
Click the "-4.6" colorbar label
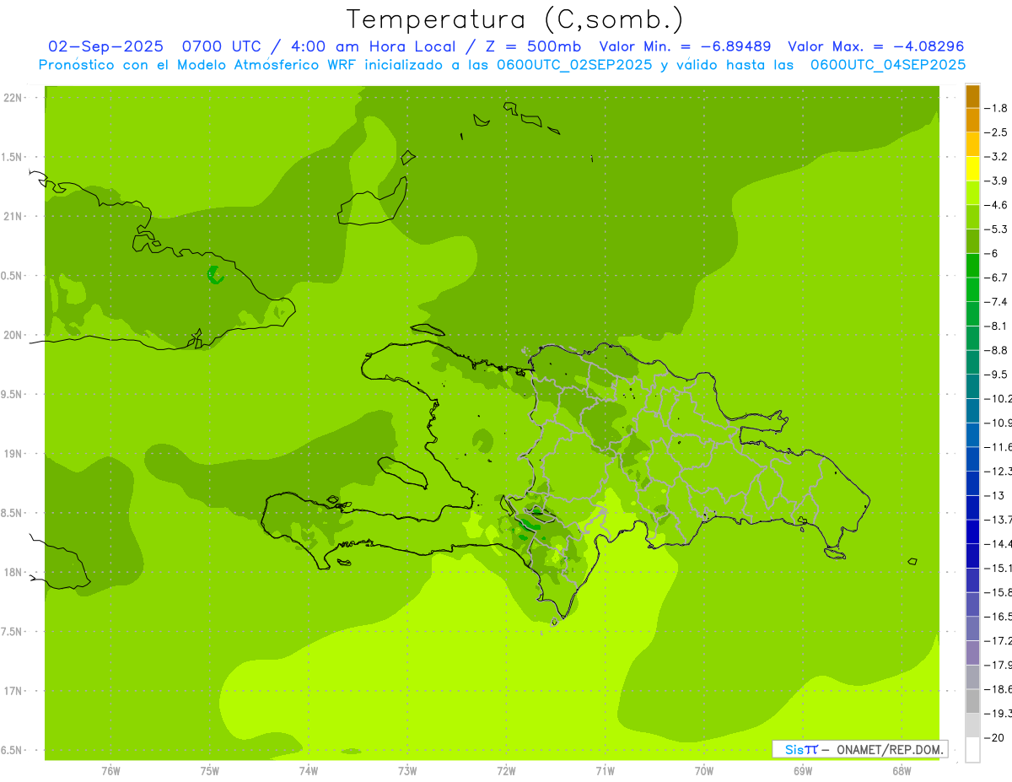(995, 205)
